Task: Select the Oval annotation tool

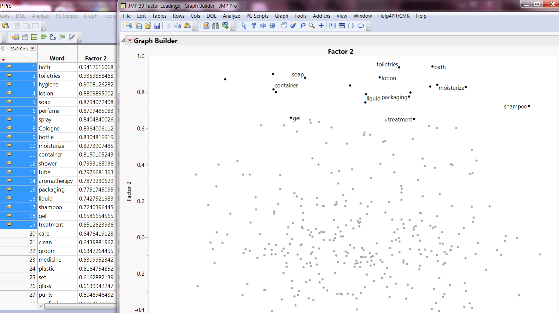Action: [x=360, y=25]
